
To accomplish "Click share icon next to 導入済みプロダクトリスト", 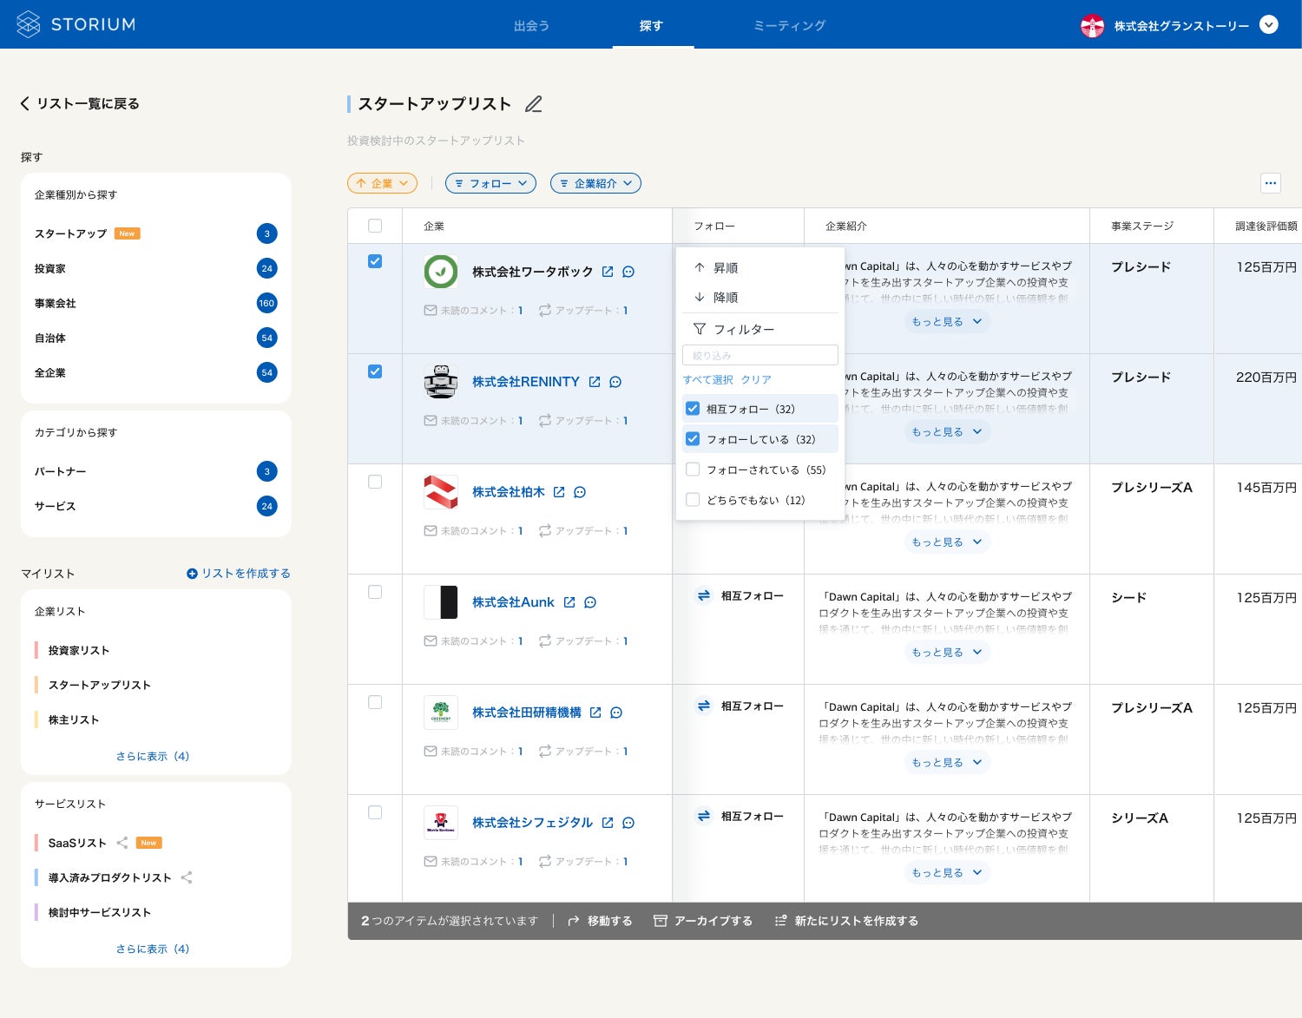I will [x=187, y=877].
